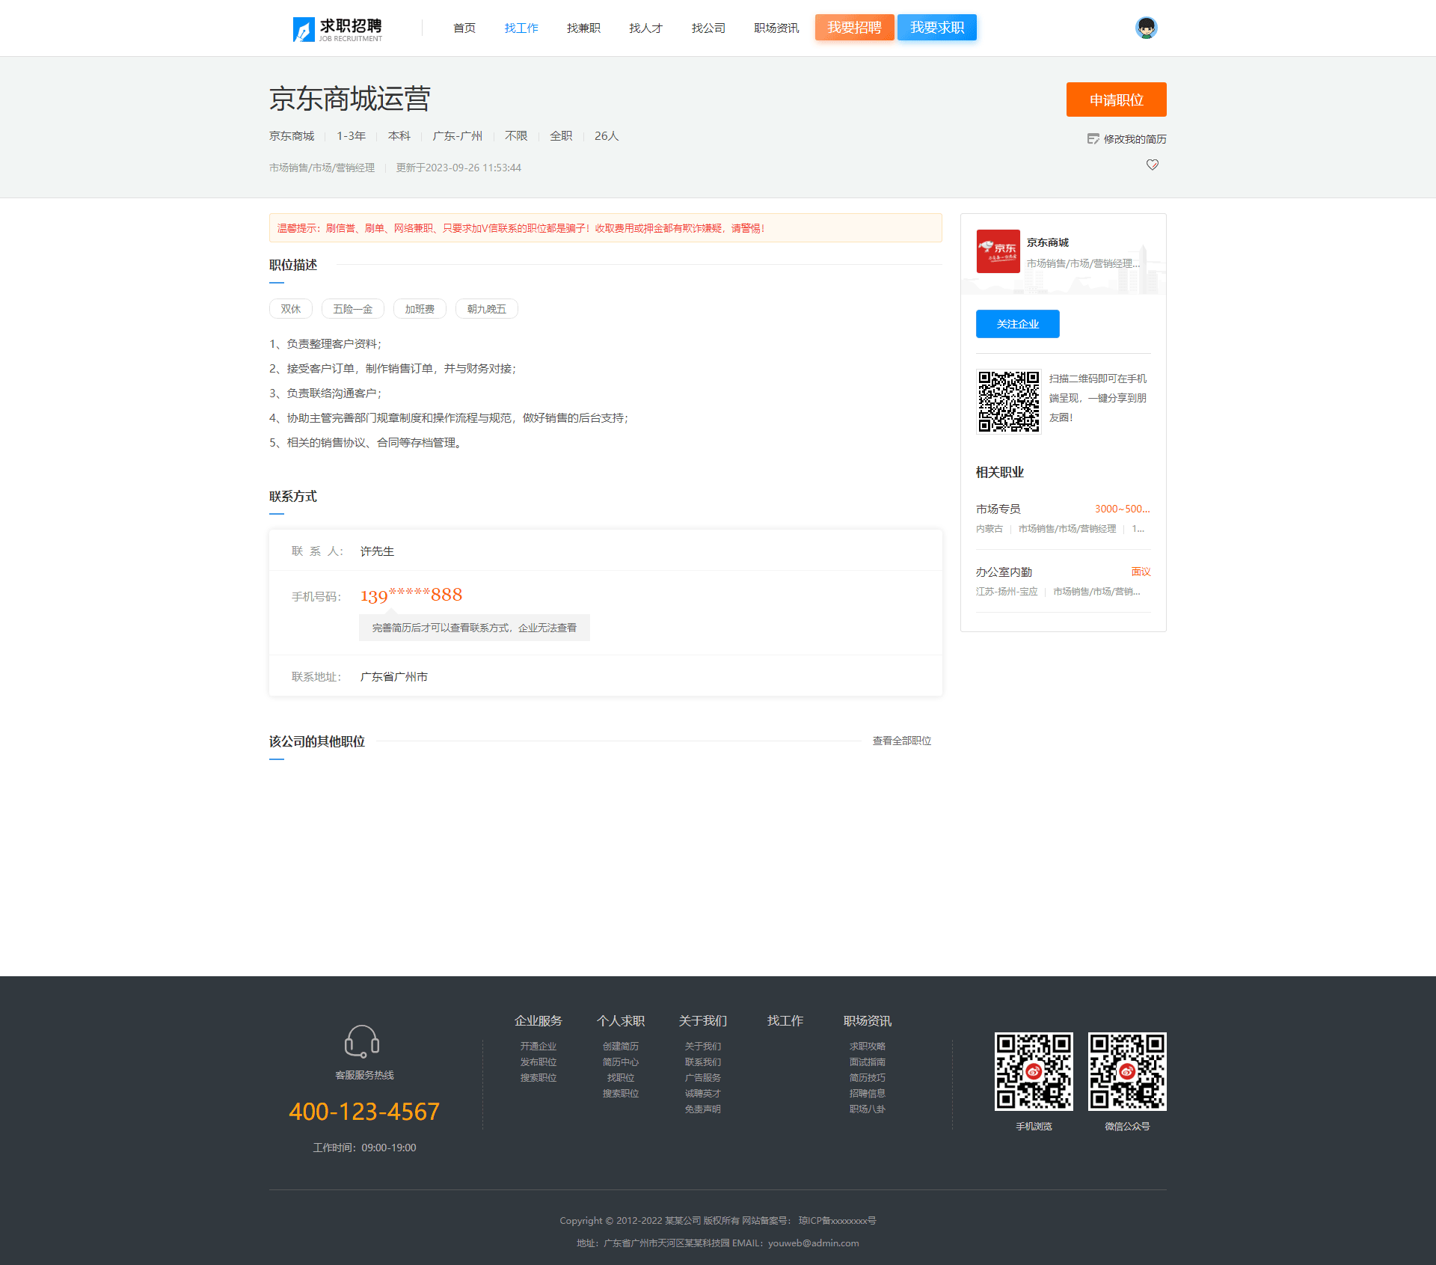Image resolution: width=1436 pixels, height=1265 pixels.
Task: Click footer link 广告服务
Action: pos(703,1078)
